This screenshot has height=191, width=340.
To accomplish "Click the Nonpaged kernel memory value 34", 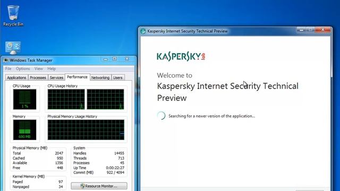I will pos(61,187).
